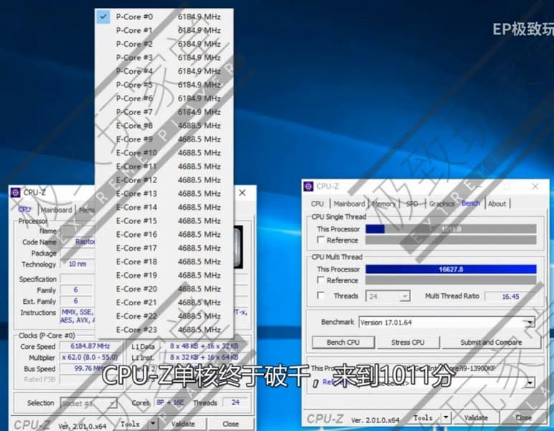Screen dimensions: 554x431
Task: Click the Core Speed value 6184.87 MHz
Action: coord(90,346)
